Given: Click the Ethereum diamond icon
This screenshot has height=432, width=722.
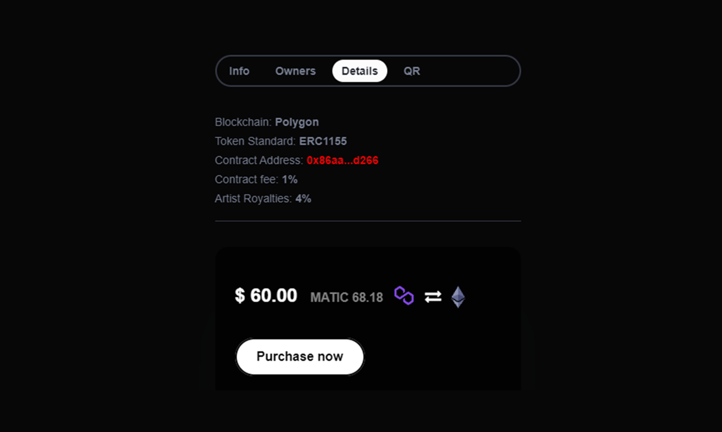Looking at the screenshot, I should click(458, 297).
